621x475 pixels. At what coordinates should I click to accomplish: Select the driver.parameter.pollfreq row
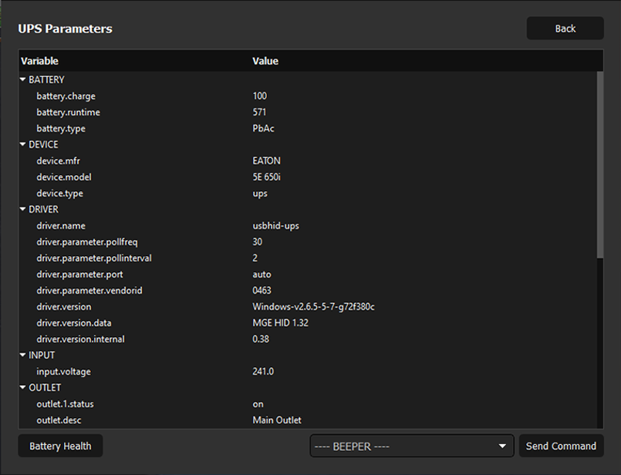(x=87, y=241)
